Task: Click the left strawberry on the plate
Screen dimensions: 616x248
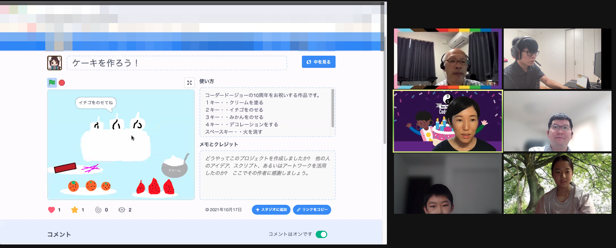Action: (x=141, y=187)
